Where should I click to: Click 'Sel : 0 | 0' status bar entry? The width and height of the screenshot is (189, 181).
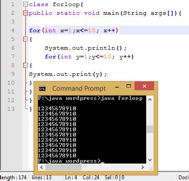point(114,178)
